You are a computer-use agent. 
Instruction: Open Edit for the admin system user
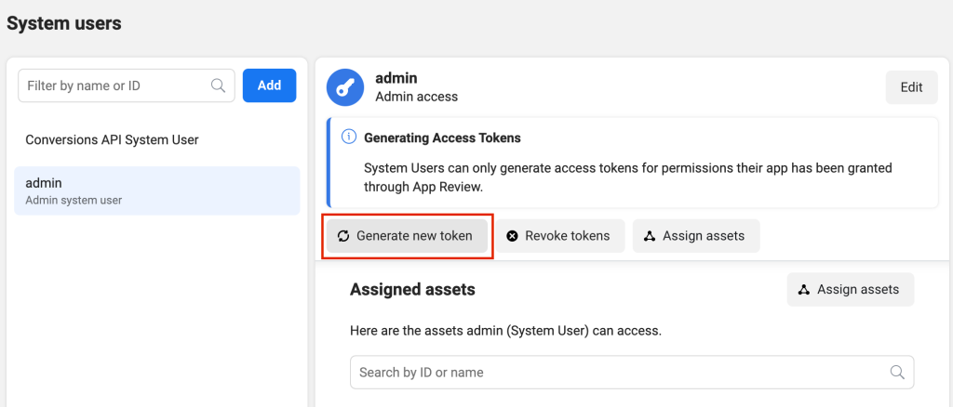pos(911,87)
